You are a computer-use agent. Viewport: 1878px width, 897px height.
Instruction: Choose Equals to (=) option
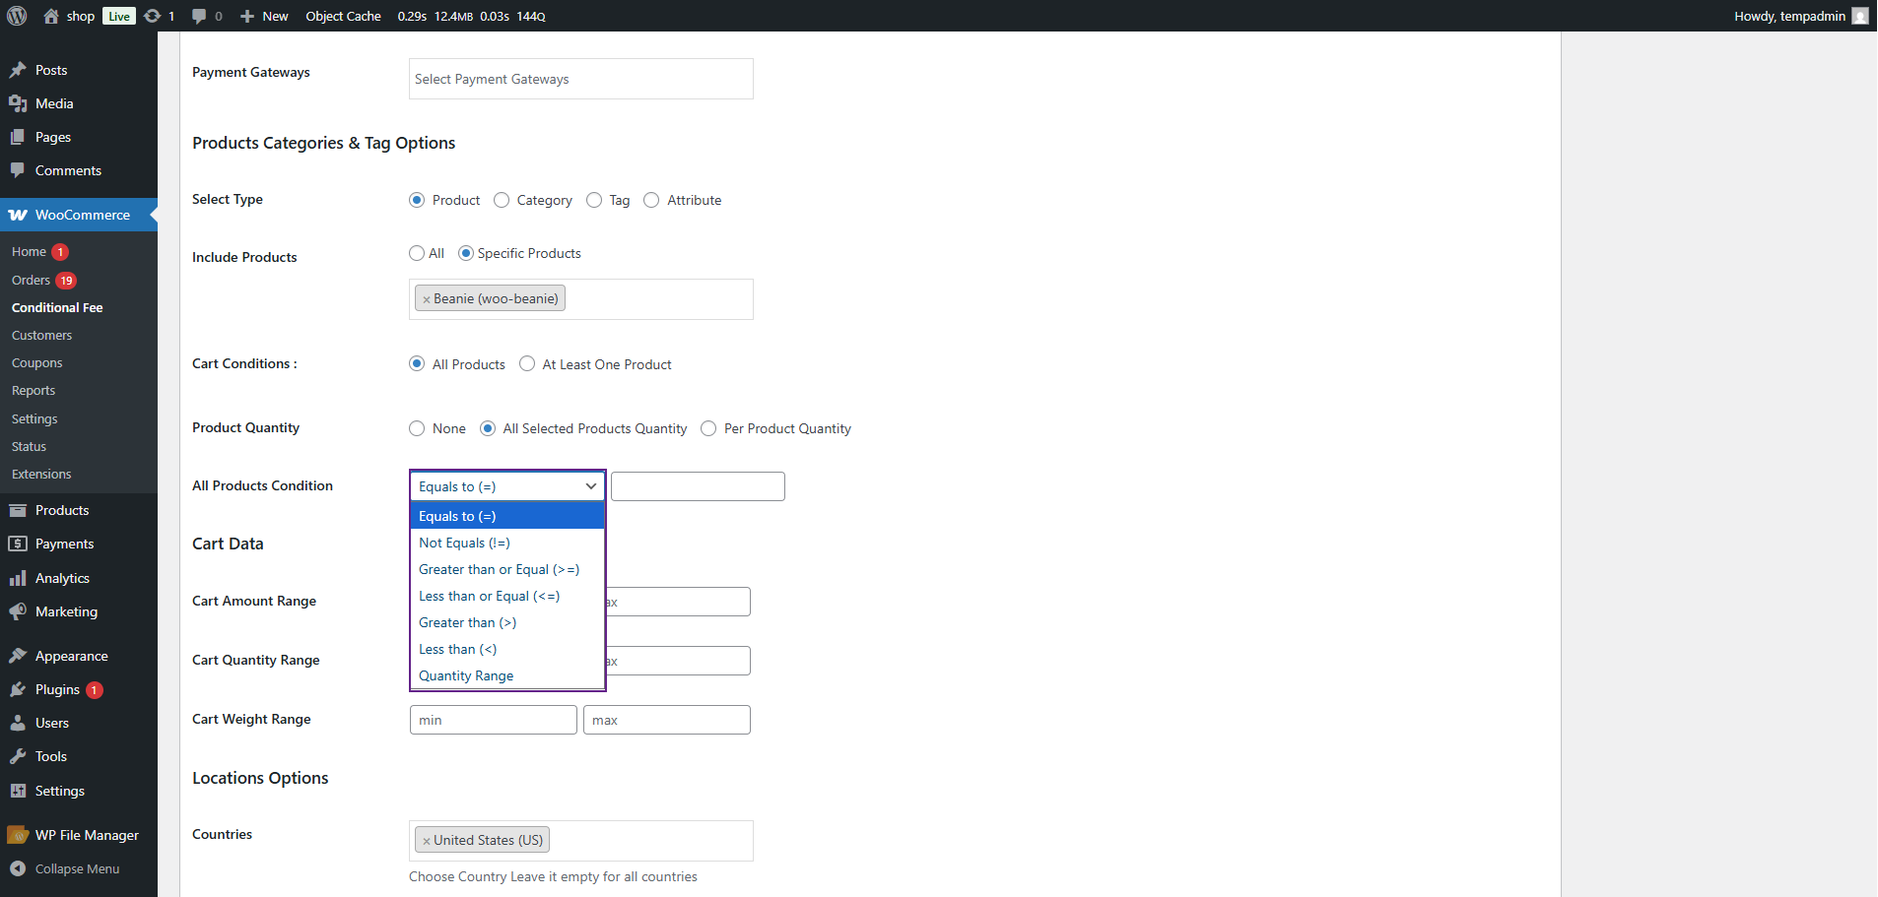click(507, 516)
